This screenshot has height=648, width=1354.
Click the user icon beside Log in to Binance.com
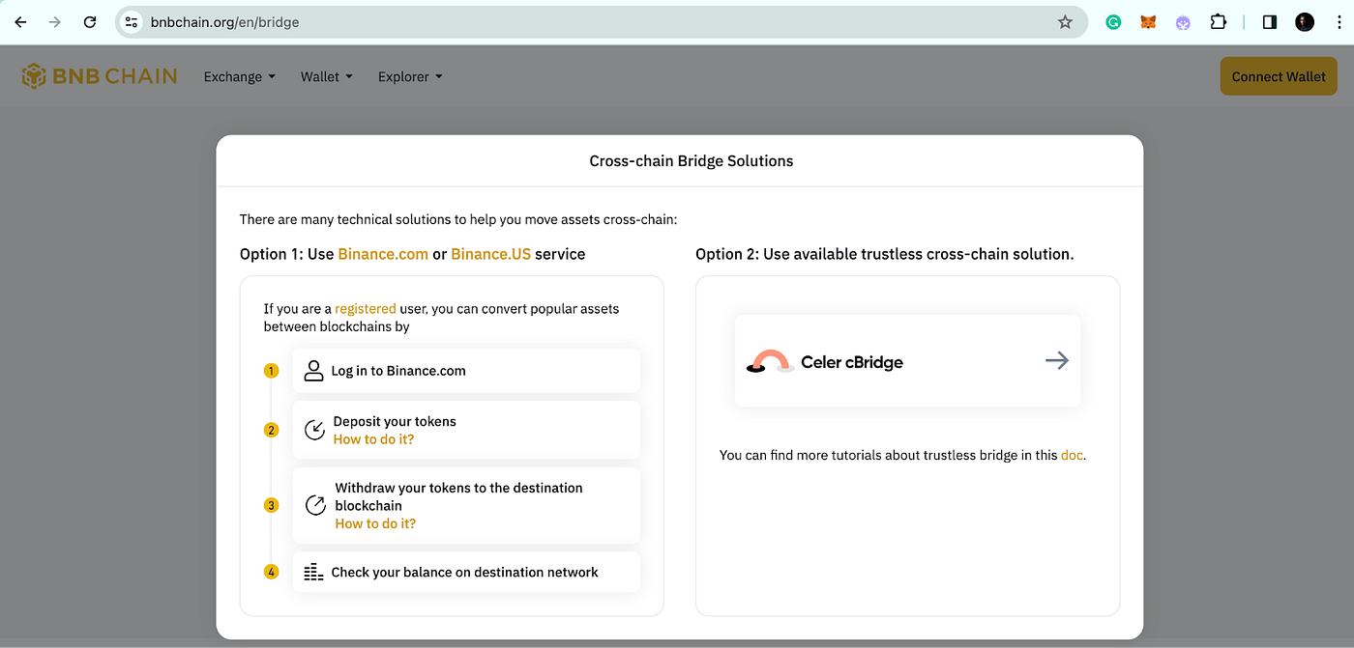[x=313, y=371]
